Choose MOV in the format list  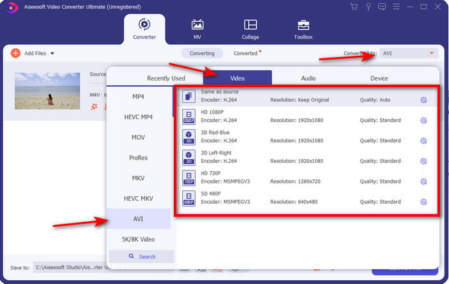(x=139, y=137)
